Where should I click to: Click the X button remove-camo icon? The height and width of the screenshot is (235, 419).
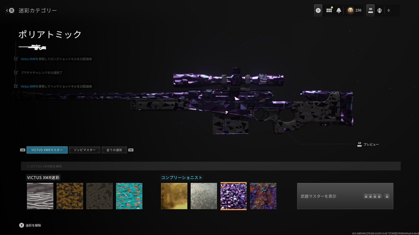point(22,225)
